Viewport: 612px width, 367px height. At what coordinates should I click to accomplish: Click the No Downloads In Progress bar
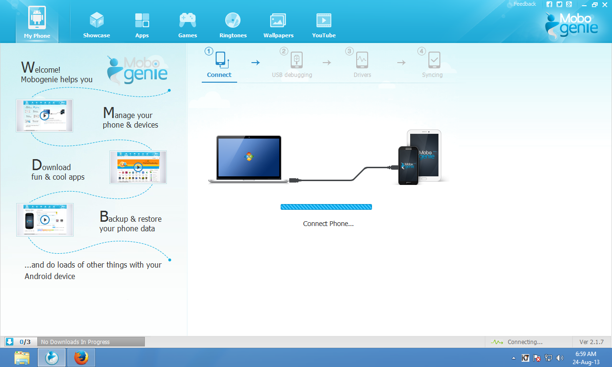pos(91,342)
